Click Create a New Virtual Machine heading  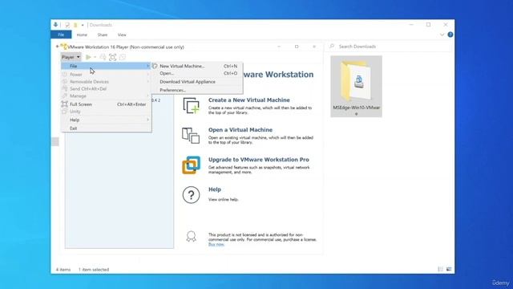pyautogui.click(x=249, y=100)
